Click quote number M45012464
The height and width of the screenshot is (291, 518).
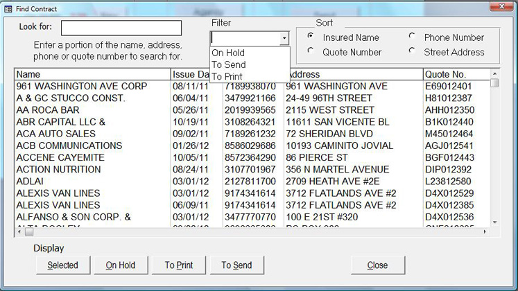tap(449, 134)
